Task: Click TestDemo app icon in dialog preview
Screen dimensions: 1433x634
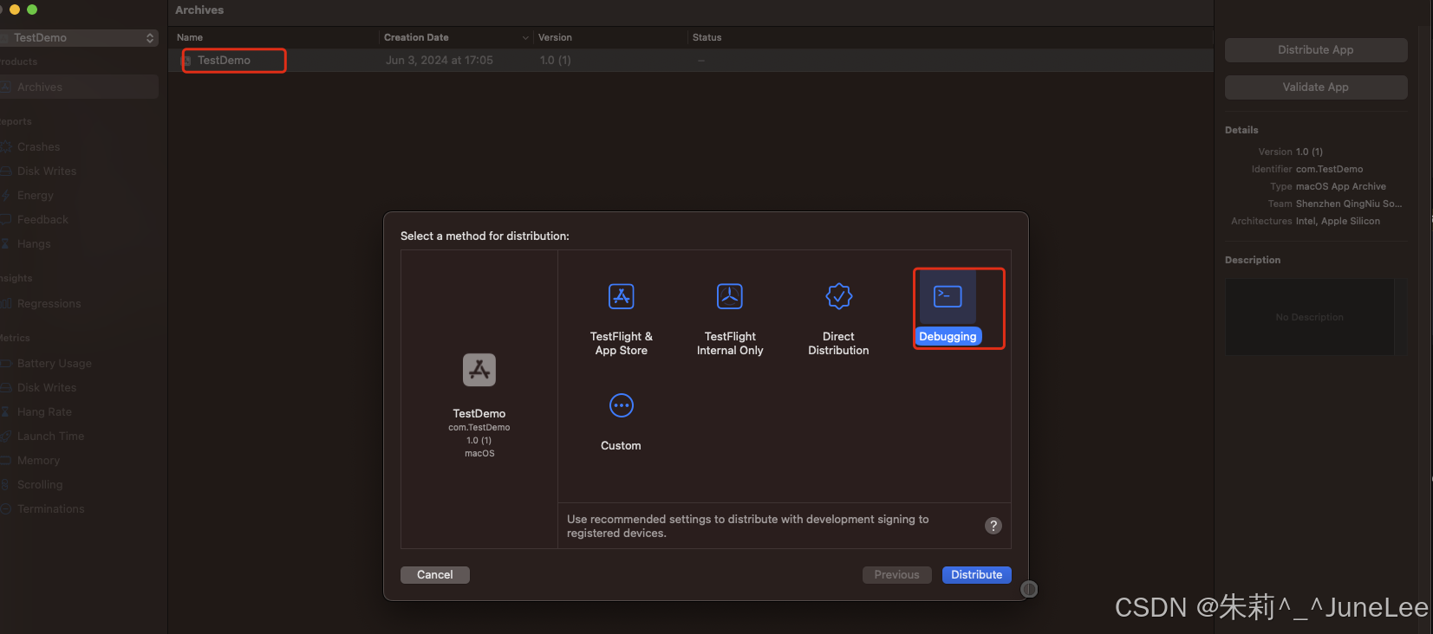Action: click(479, 370)
